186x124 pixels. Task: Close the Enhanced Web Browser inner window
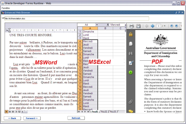[x=182, y=12]
